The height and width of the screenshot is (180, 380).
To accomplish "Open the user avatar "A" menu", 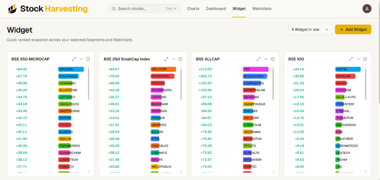I will point(367,9).
